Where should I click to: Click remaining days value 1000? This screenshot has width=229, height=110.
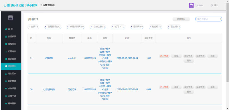(149, 58)
